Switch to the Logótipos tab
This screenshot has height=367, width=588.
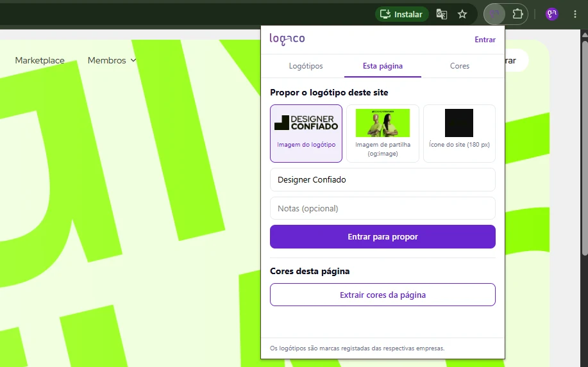306,66
